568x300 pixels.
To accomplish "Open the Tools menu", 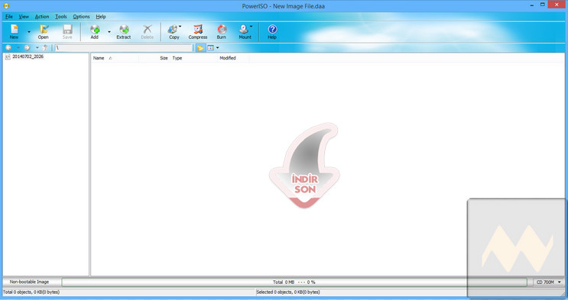I will coord(61,17).
